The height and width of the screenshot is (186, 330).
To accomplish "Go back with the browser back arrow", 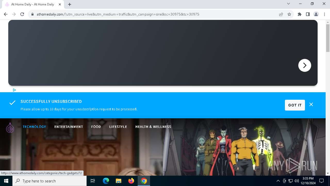I will click(6, 14).
